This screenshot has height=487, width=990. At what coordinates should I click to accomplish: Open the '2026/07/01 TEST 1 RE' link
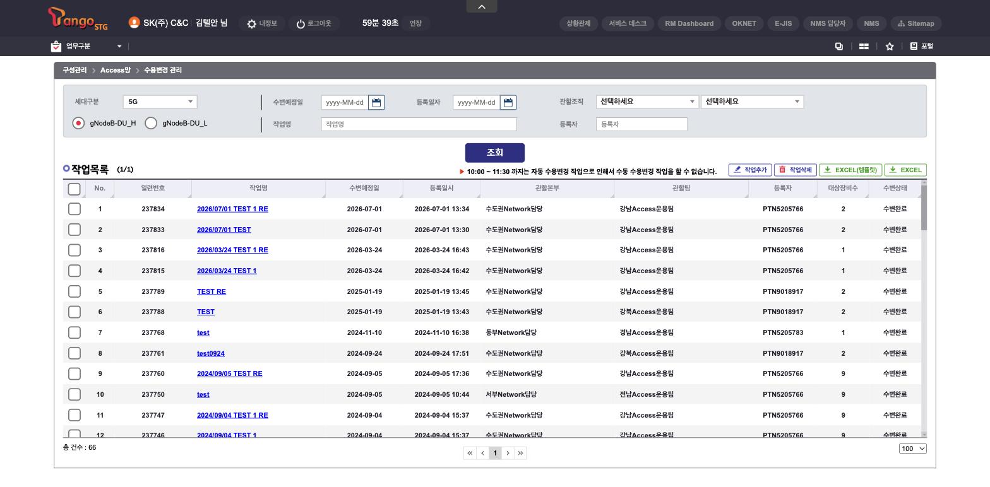[232, 209]
